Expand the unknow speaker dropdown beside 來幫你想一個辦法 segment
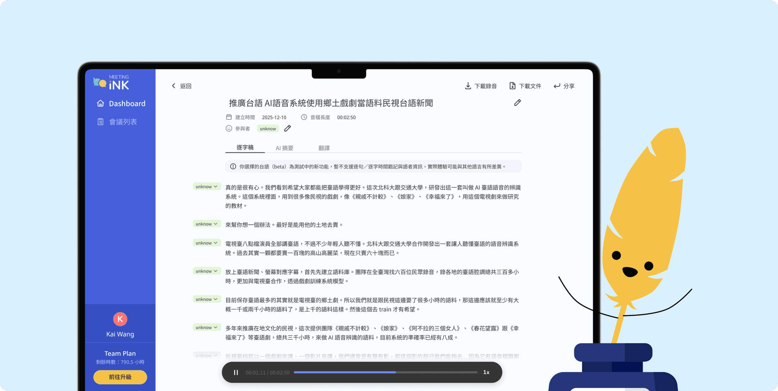 (207, 224)
